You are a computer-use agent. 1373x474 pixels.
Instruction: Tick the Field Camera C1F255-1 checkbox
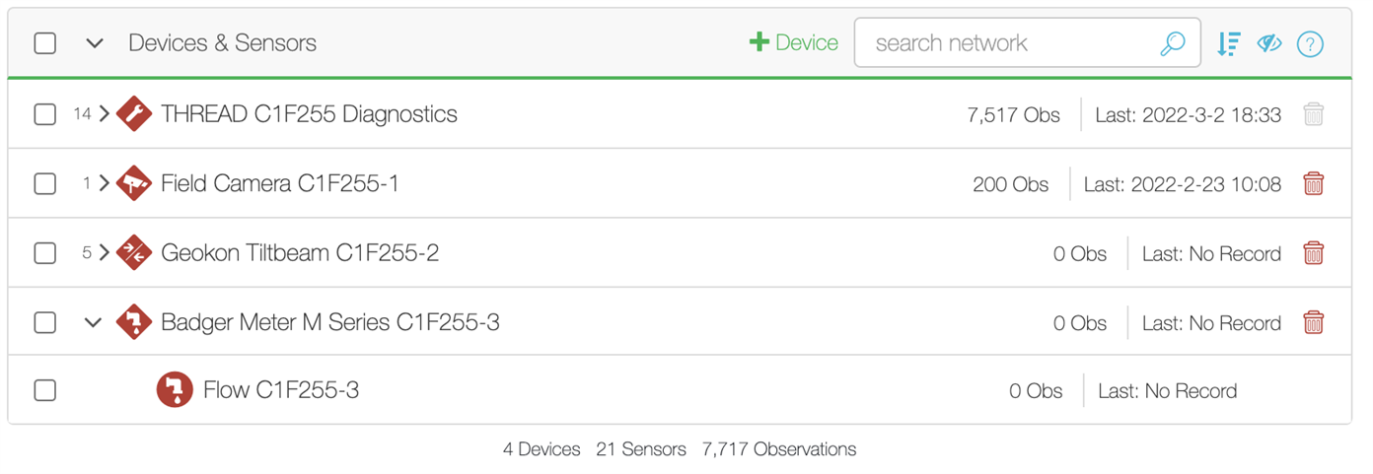coord(45,183)
